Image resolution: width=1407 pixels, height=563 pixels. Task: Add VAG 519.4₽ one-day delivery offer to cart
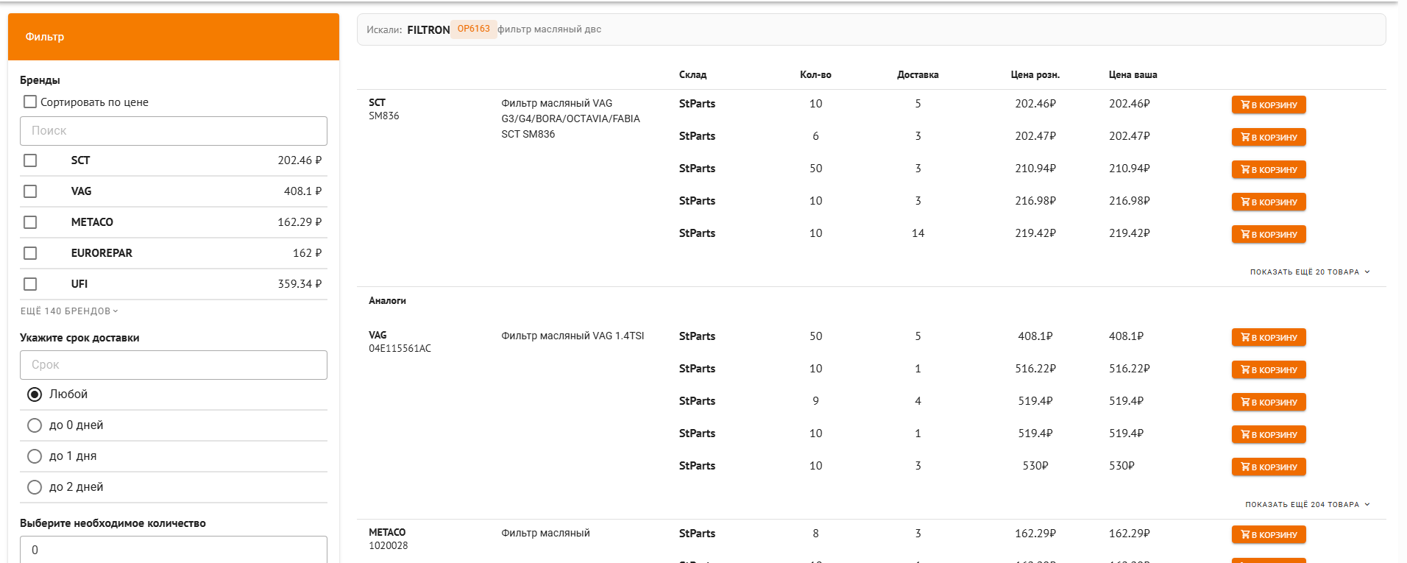click(1269, 434)
